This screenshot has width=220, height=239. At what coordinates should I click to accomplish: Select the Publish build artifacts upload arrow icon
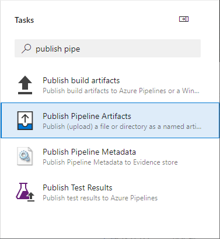[25, 85]
